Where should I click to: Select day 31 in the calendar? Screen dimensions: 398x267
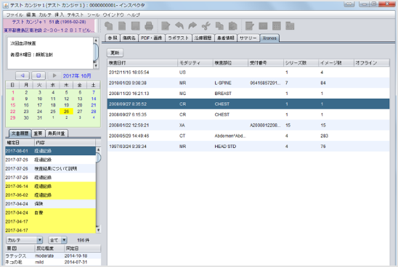39,118
